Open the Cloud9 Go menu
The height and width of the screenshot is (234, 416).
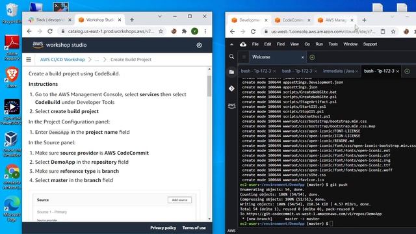[x=307, y=44]
